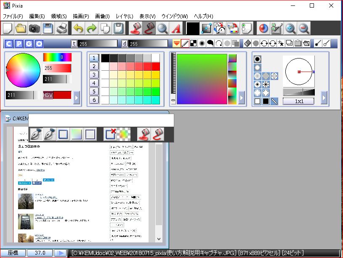Click the checkerboard pattern icon
Image resolution: width=343 pixels, height=258 pixels.
click(193, 43)
